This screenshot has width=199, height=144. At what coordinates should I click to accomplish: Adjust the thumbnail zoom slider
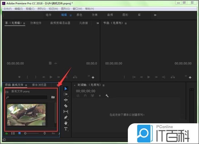26,133
